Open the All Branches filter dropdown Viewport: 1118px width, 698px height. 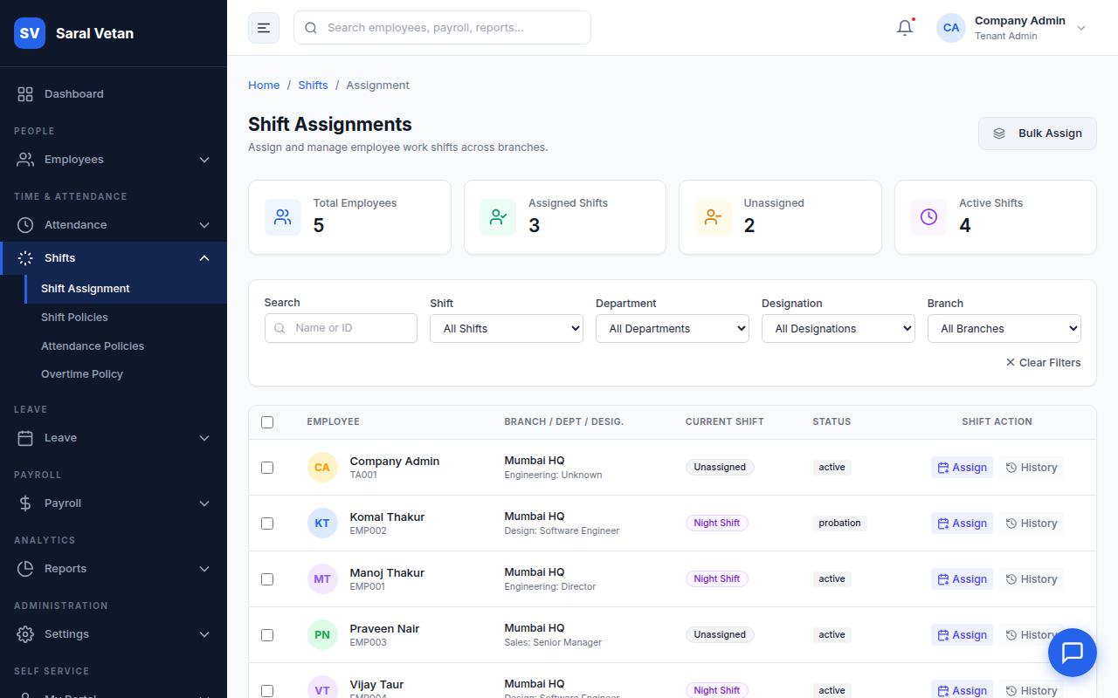click(x=1004, y=329)
